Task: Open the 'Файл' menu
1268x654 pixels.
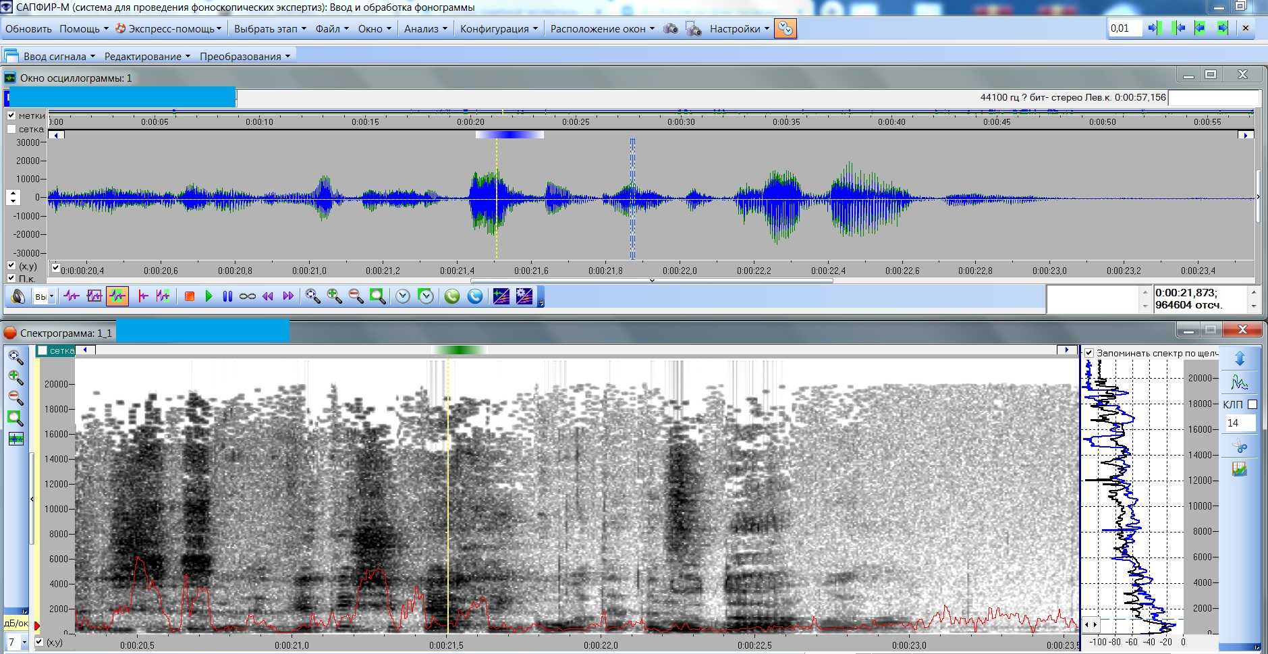Action: (332, 29)
